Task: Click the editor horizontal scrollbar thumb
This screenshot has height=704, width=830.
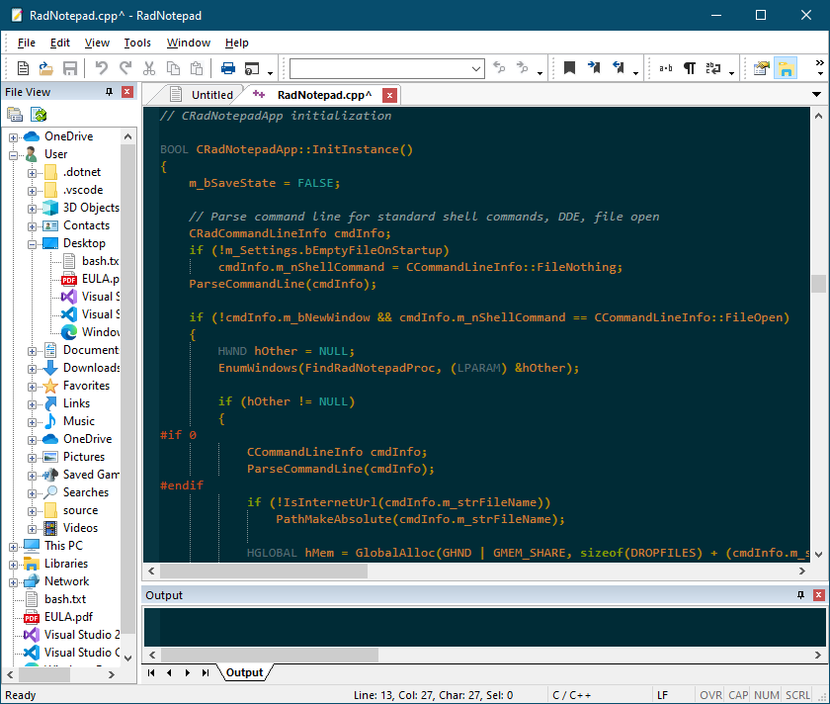Action: pyautogui.click(x=264, y=571)
